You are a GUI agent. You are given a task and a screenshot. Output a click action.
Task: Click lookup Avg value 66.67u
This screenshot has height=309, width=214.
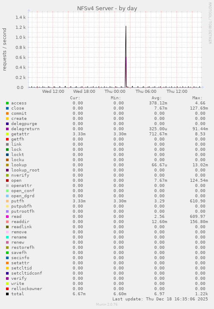159,165
